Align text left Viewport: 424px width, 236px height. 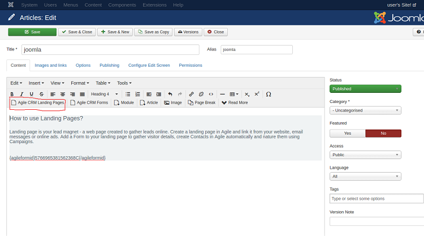[53, 94]
